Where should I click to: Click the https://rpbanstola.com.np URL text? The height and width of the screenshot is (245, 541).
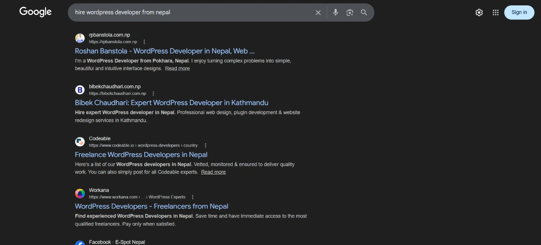coord(113,42)
